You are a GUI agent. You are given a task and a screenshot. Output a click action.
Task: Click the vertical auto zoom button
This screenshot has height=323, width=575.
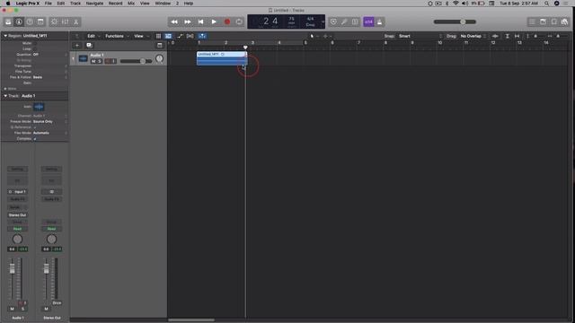pos(507,36)
